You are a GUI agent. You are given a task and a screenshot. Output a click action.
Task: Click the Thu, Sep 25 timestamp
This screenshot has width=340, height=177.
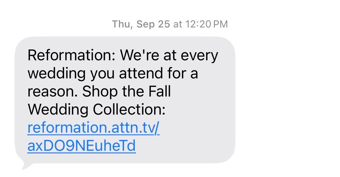pyautogui.click(x=141, y=24)
